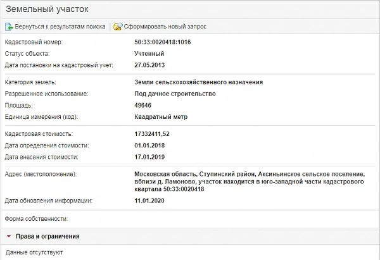Click the 'Земельный участок' page heading
This screenshot has width=380, height=260.
point(47,9)
